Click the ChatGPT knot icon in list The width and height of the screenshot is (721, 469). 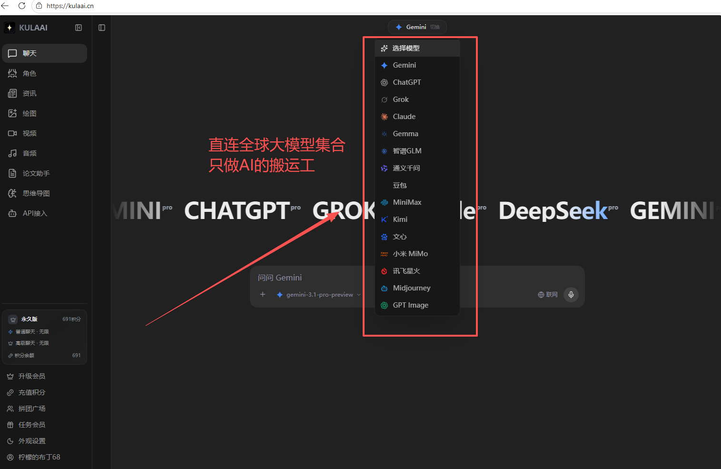pyautogui.click(x=385, y=82)
